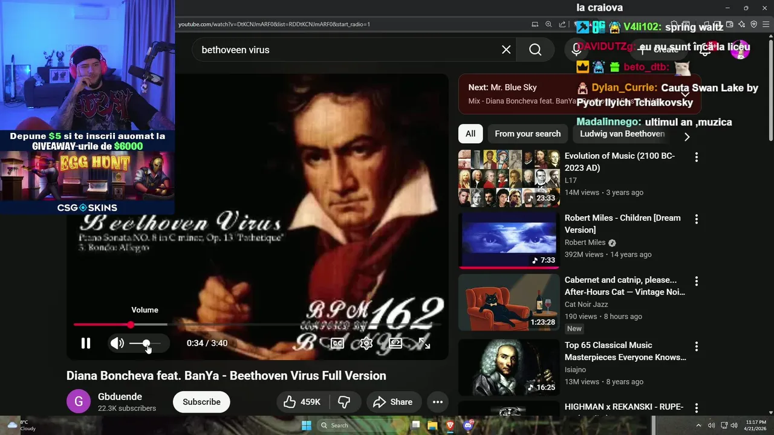Open the 'Cat Noir Jazz' channel link

tap(586, 304)
